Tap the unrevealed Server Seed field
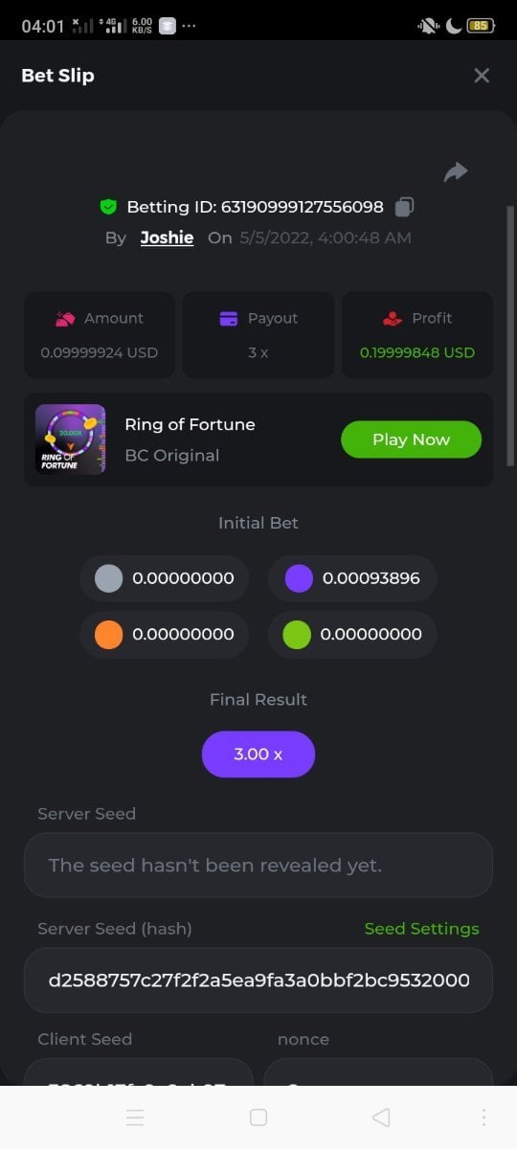 click(258, 866)
